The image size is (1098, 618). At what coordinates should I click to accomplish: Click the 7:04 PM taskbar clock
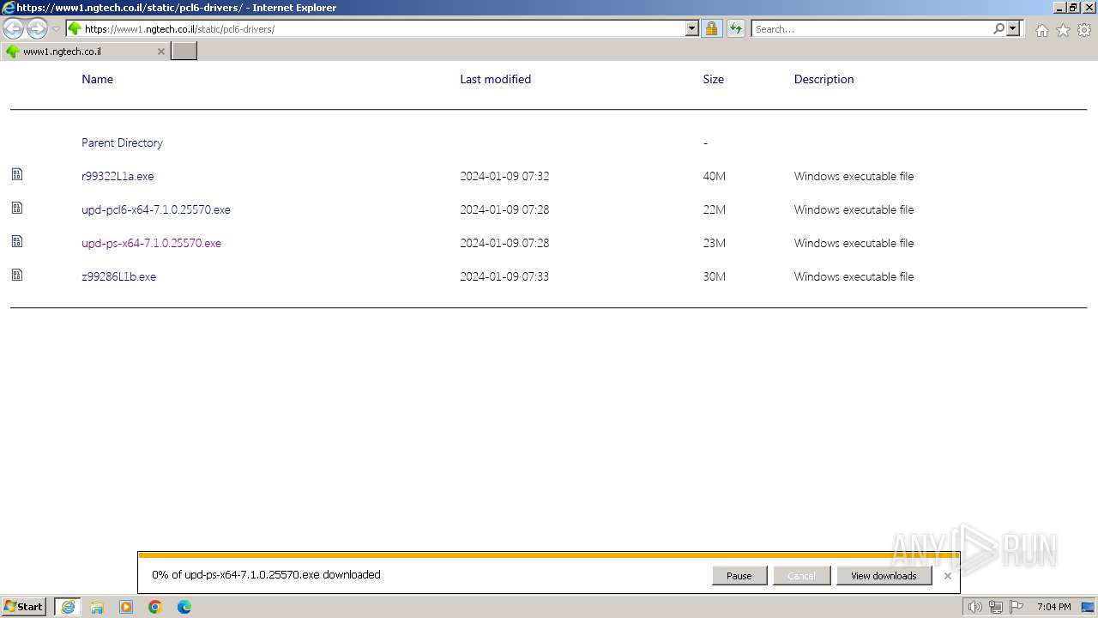coord(1053,607)
